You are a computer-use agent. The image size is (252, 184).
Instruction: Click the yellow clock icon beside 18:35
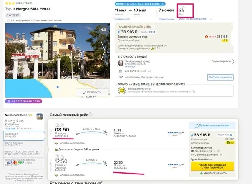[152, 48]
